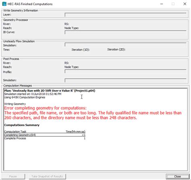Click the 'Completing Geometry(64)' row
The image size is (191, 180).
(x=45, y=135)
